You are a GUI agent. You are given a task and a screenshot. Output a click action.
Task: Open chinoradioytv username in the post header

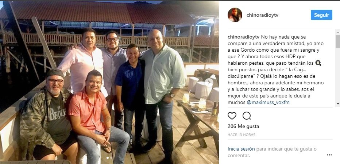point(262,15)
